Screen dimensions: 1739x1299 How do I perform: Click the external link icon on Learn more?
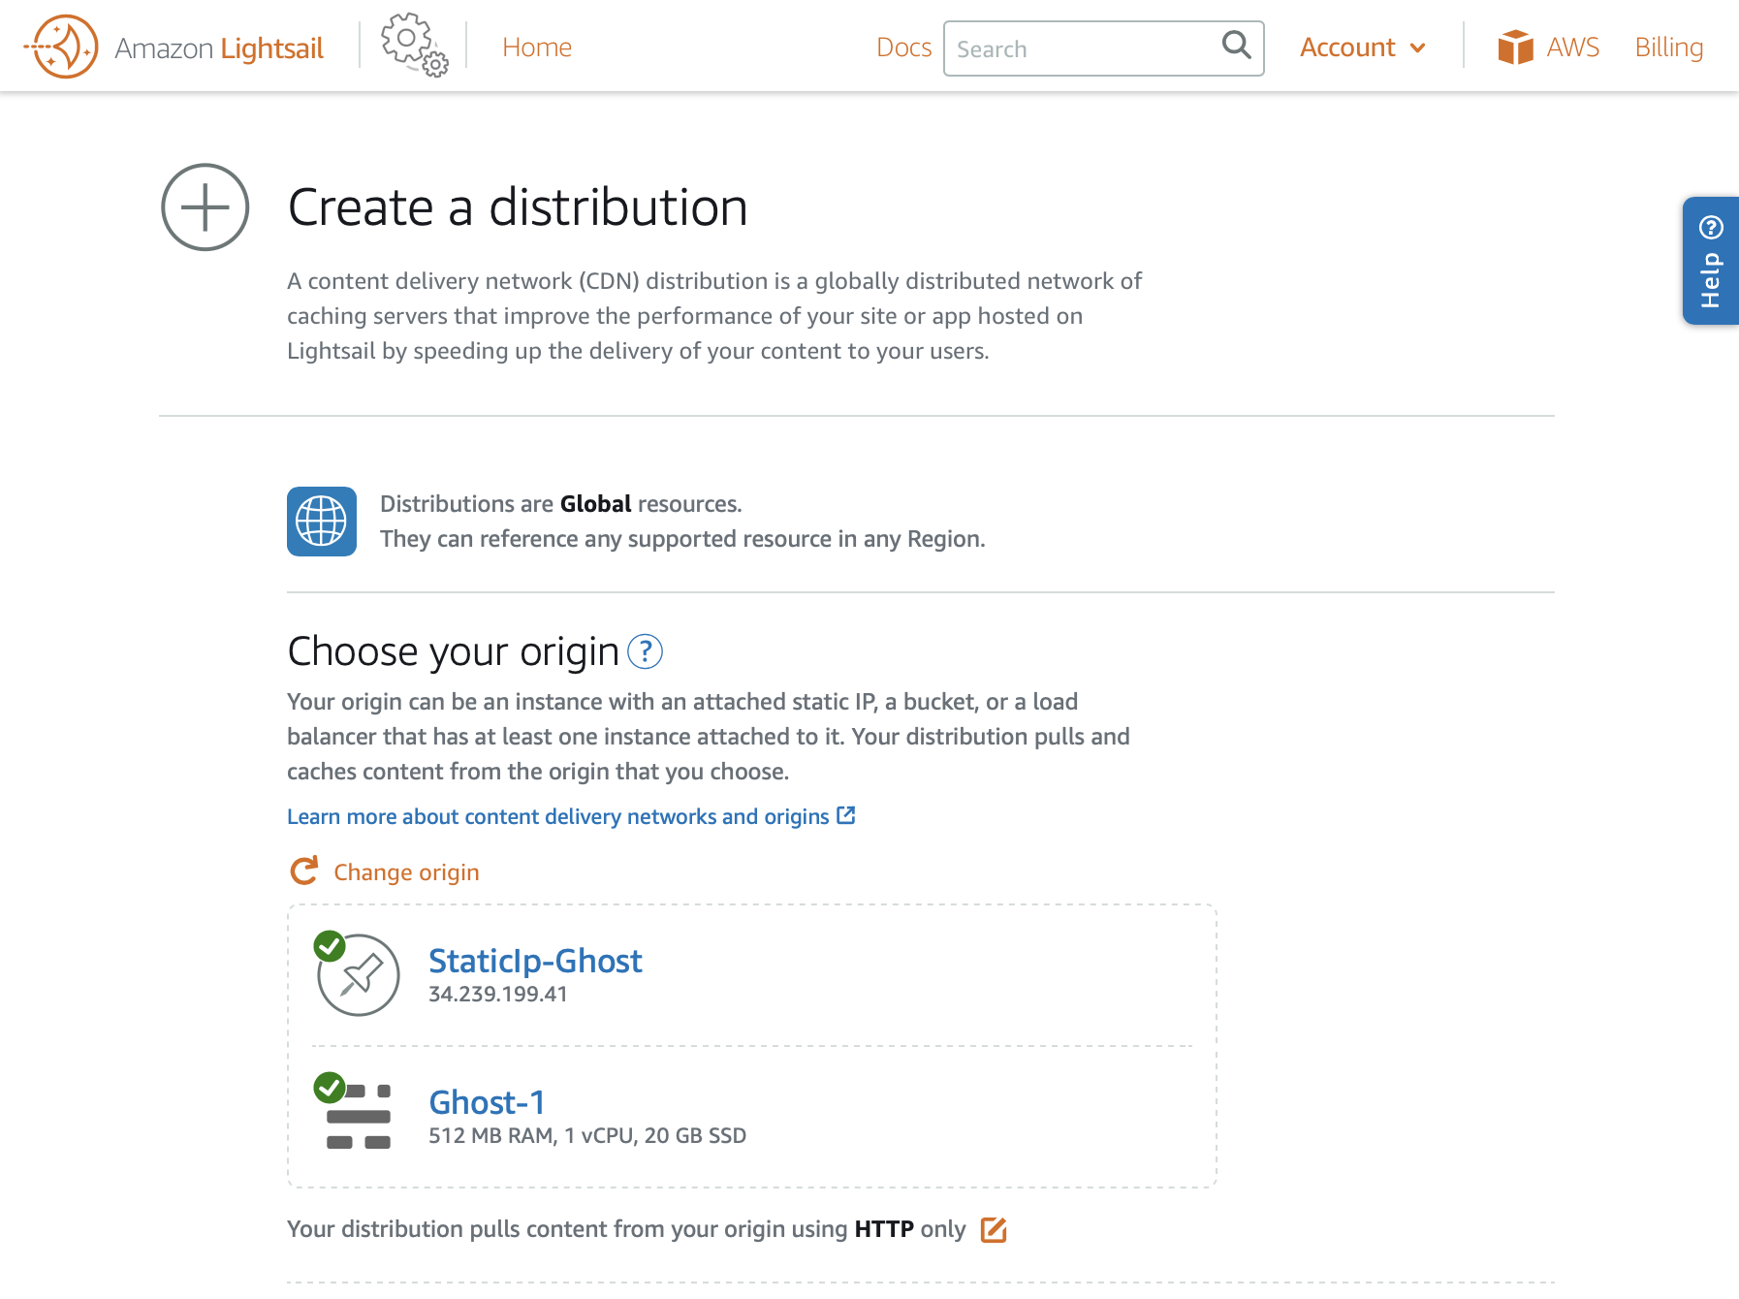point(845,815)
